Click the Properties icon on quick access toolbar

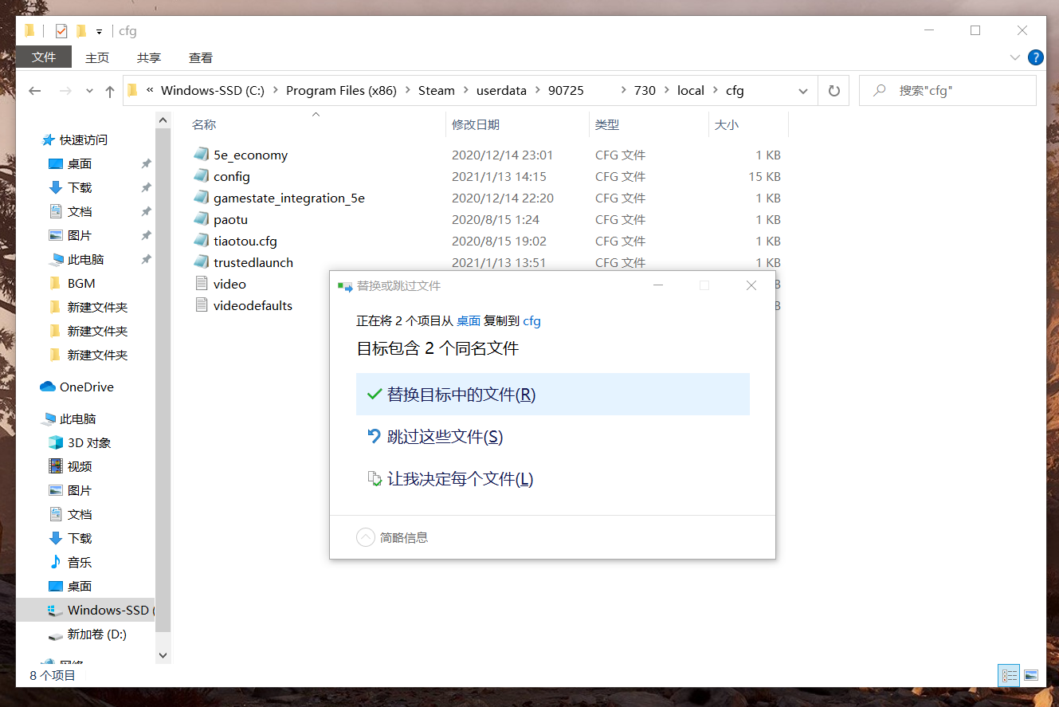pyautogui.click(x=61, y=30)
